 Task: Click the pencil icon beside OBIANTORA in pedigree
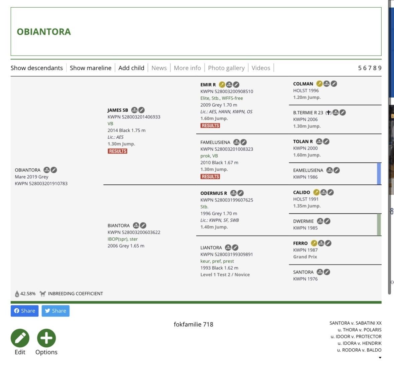[x=54, y=170]
